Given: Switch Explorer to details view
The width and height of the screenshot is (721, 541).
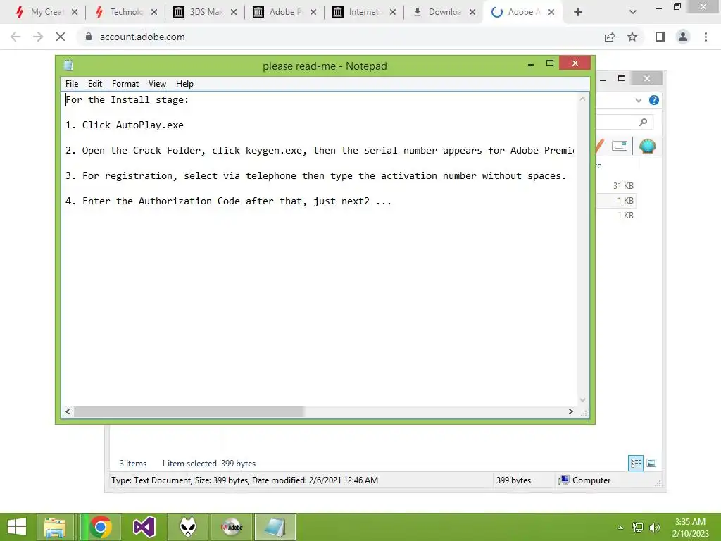Looking at the screenshot, I should coord(636,463).
